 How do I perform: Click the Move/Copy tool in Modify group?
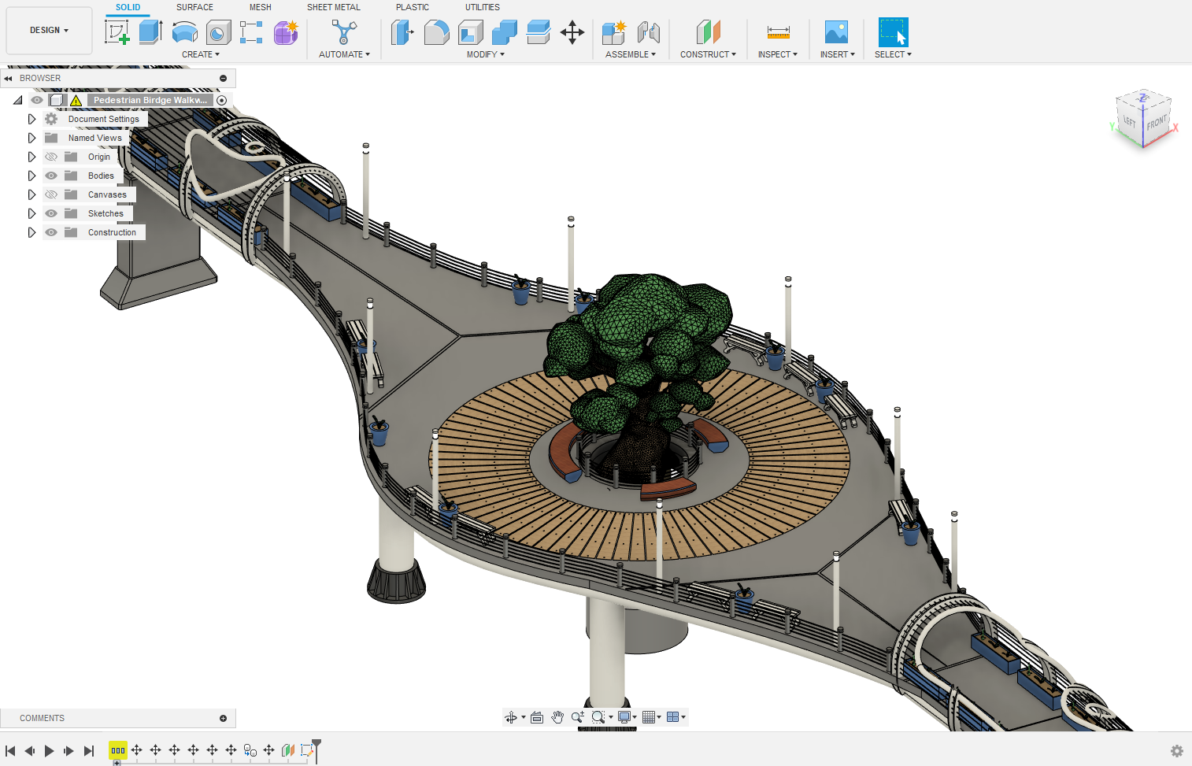572,32
